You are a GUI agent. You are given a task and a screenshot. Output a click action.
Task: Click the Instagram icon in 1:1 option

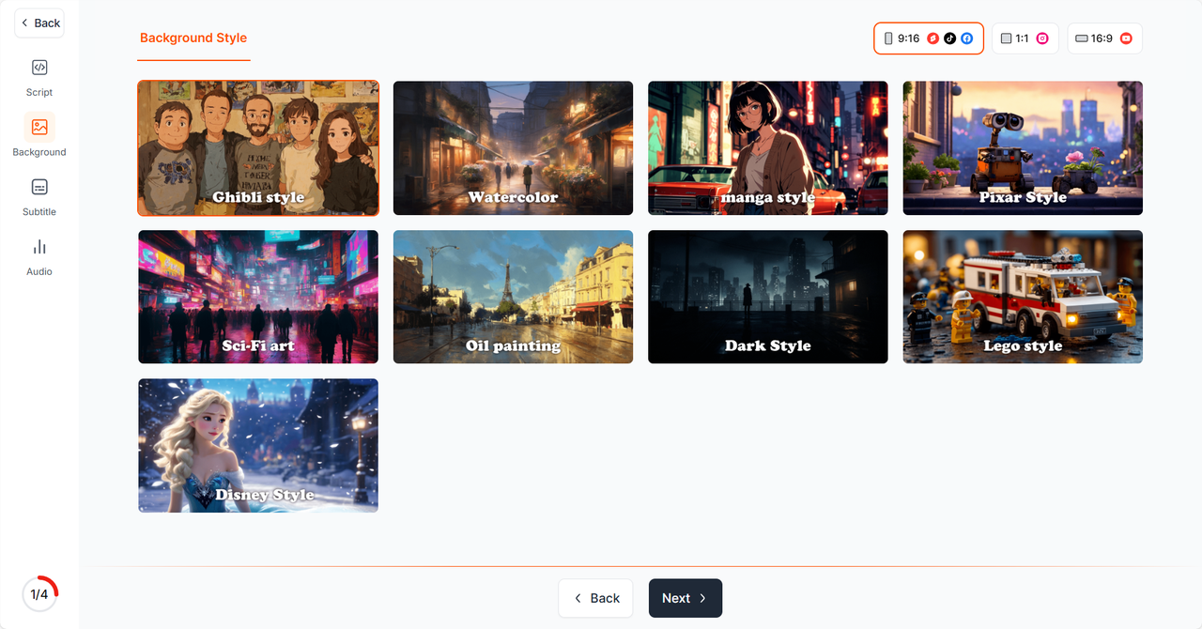point(1042,38)
